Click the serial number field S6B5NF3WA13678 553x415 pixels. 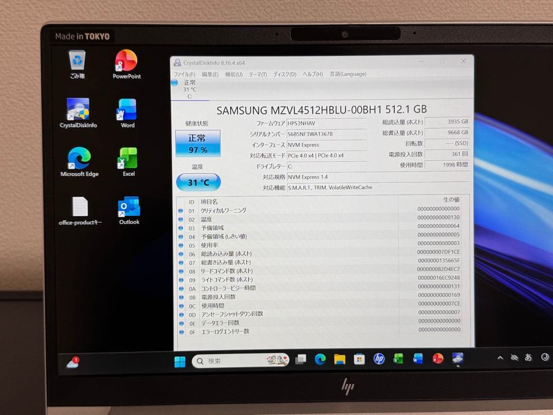[327, 134]
